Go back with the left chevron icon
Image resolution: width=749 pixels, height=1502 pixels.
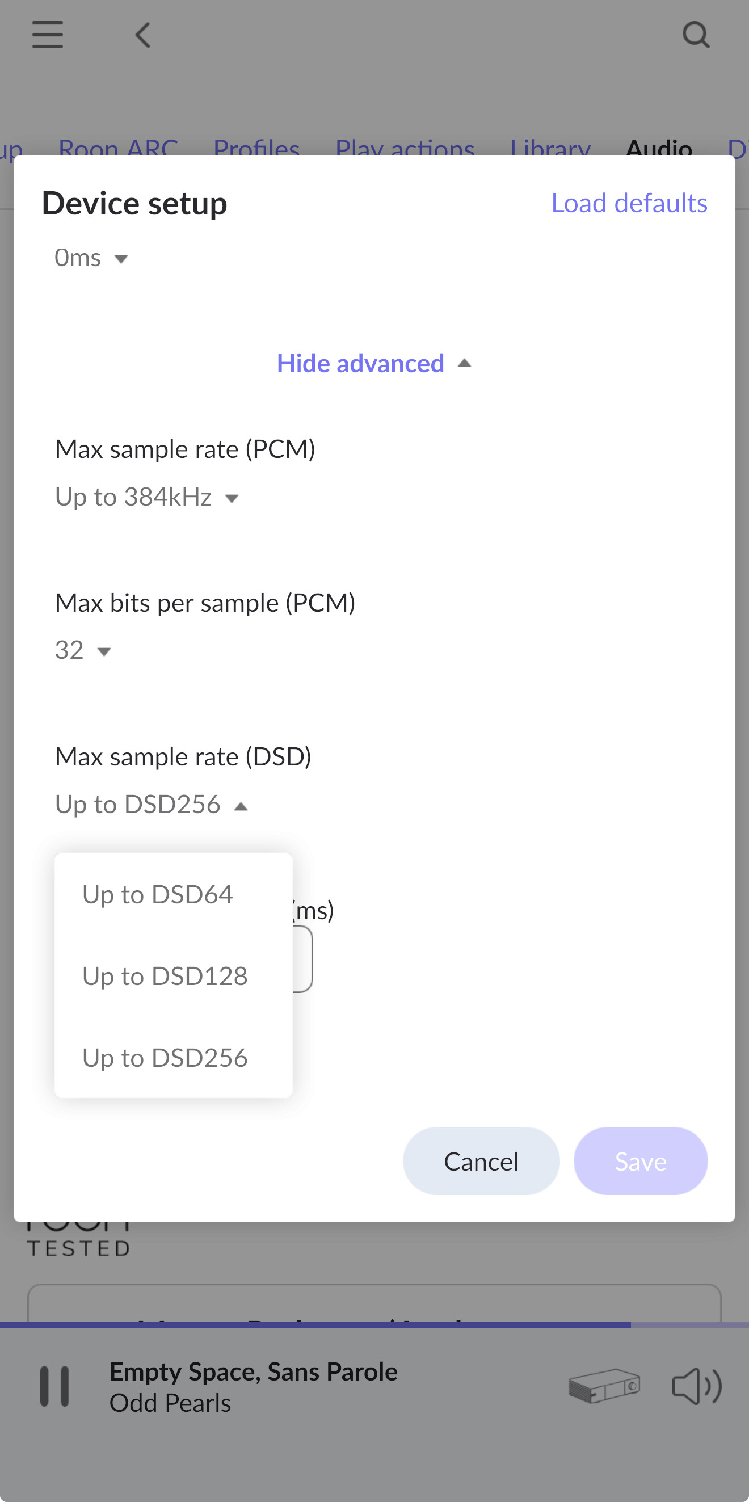pyautogui.click(x=144, y=35)
